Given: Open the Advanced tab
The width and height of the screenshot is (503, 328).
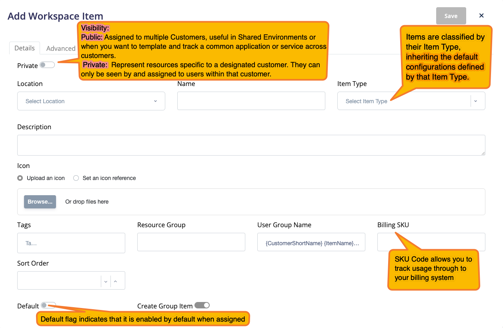Looking at the screenshot, I should (x=60, y=48).
